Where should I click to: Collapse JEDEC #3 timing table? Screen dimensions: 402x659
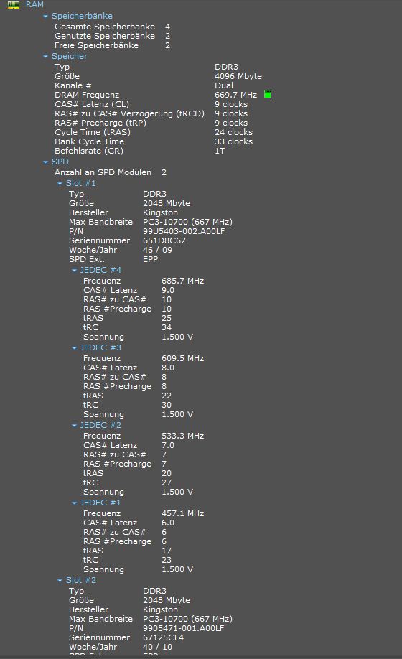tap(74, 347)
